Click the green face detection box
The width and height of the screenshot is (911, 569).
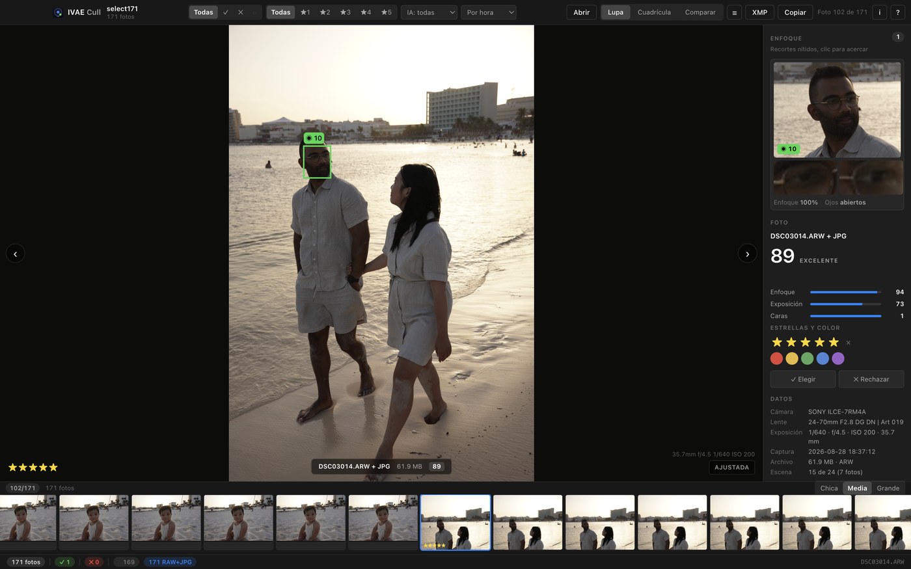click(317, 161)
